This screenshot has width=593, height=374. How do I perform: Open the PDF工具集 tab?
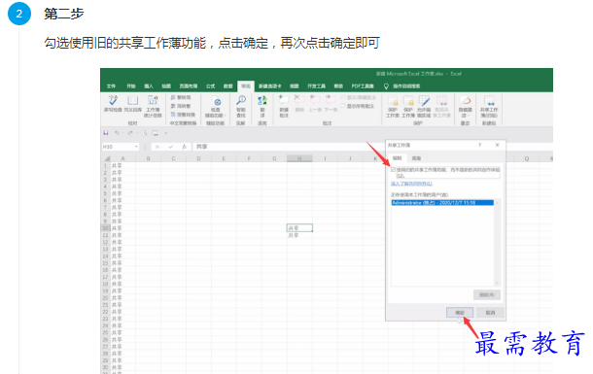point(363,86)
